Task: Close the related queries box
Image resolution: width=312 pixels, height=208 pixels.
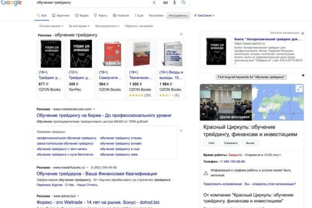Action: coord(181,131)
